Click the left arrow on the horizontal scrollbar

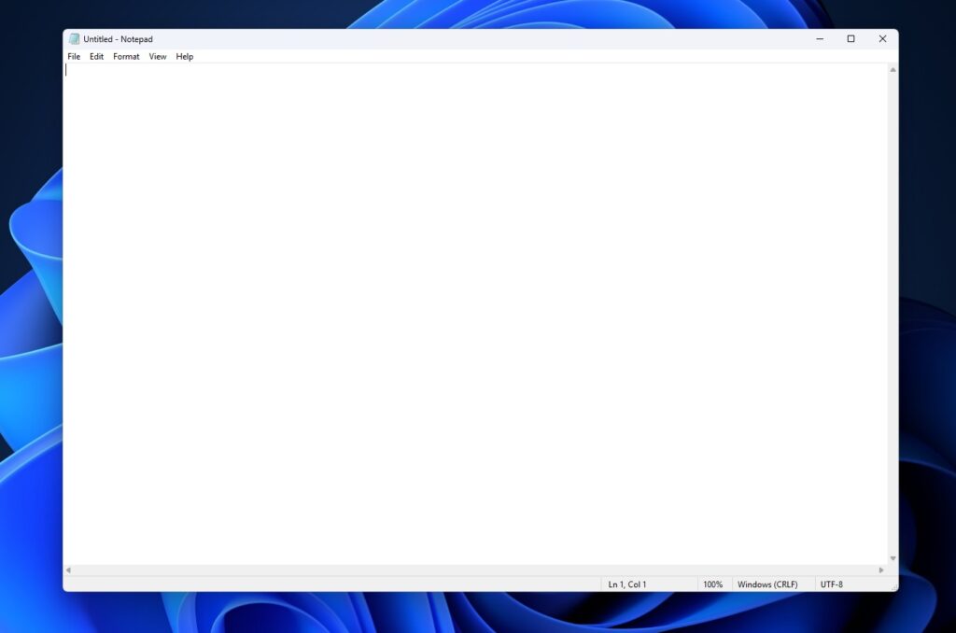(x=68, y=570)
